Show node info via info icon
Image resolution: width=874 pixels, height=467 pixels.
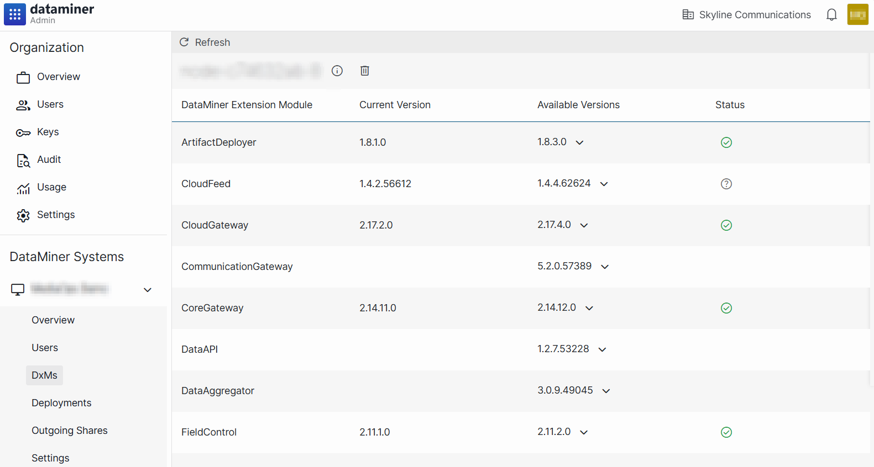coord(337,71)
